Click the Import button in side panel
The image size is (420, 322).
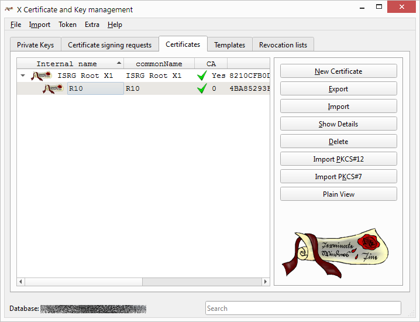[x=339, y=106]
